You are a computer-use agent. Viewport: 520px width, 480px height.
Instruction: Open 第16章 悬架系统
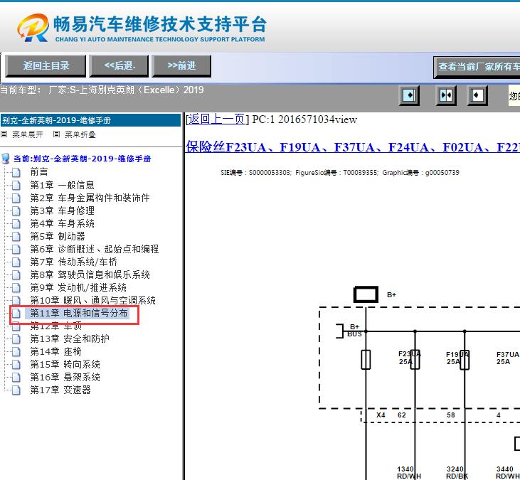coord(65,377)
